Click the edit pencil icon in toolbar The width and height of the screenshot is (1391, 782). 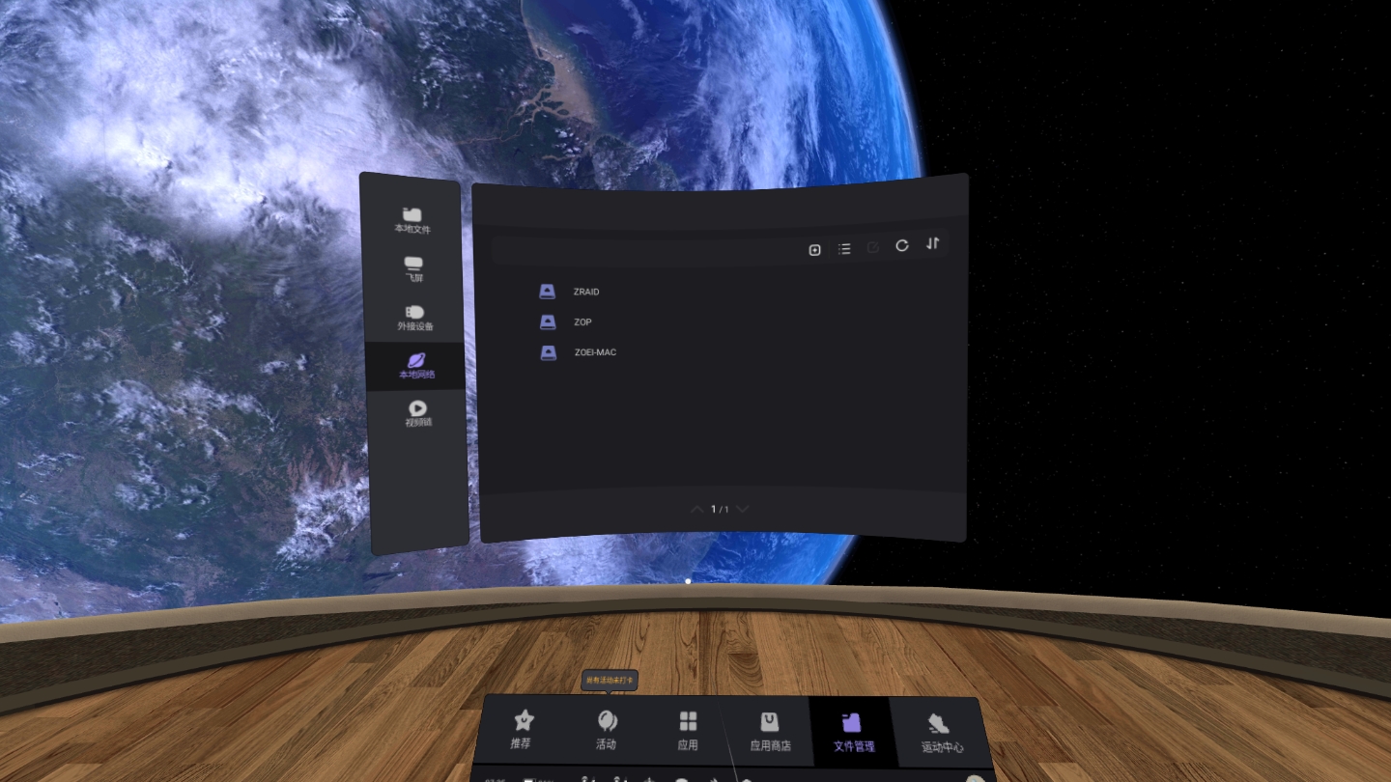873,247
